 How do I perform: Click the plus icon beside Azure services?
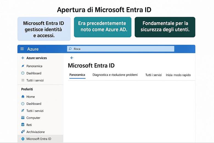point(23,58)
